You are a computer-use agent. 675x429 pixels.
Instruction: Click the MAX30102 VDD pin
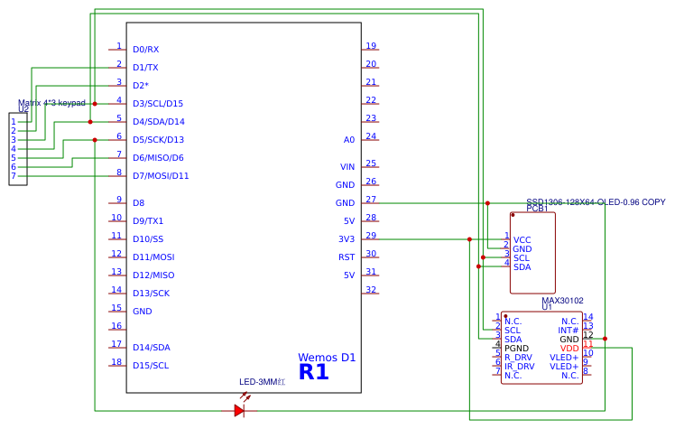tap(569, 349)
